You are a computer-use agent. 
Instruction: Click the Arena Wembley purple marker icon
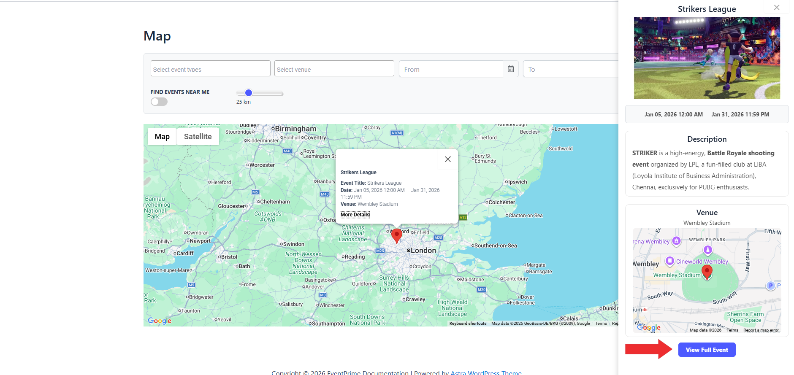click(676, 241)
